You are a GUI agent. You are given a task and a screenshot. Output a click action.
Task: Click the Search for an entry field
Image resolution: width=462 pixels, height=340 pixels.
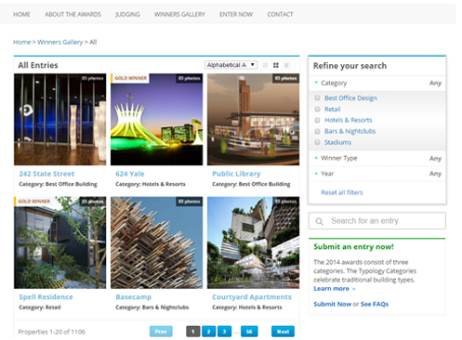coord(377,221)
